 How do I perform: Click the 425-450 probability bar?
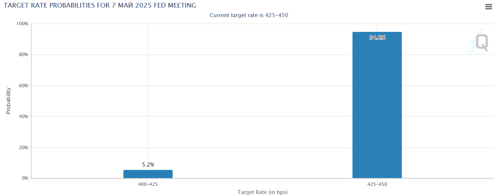pos(377,108)
